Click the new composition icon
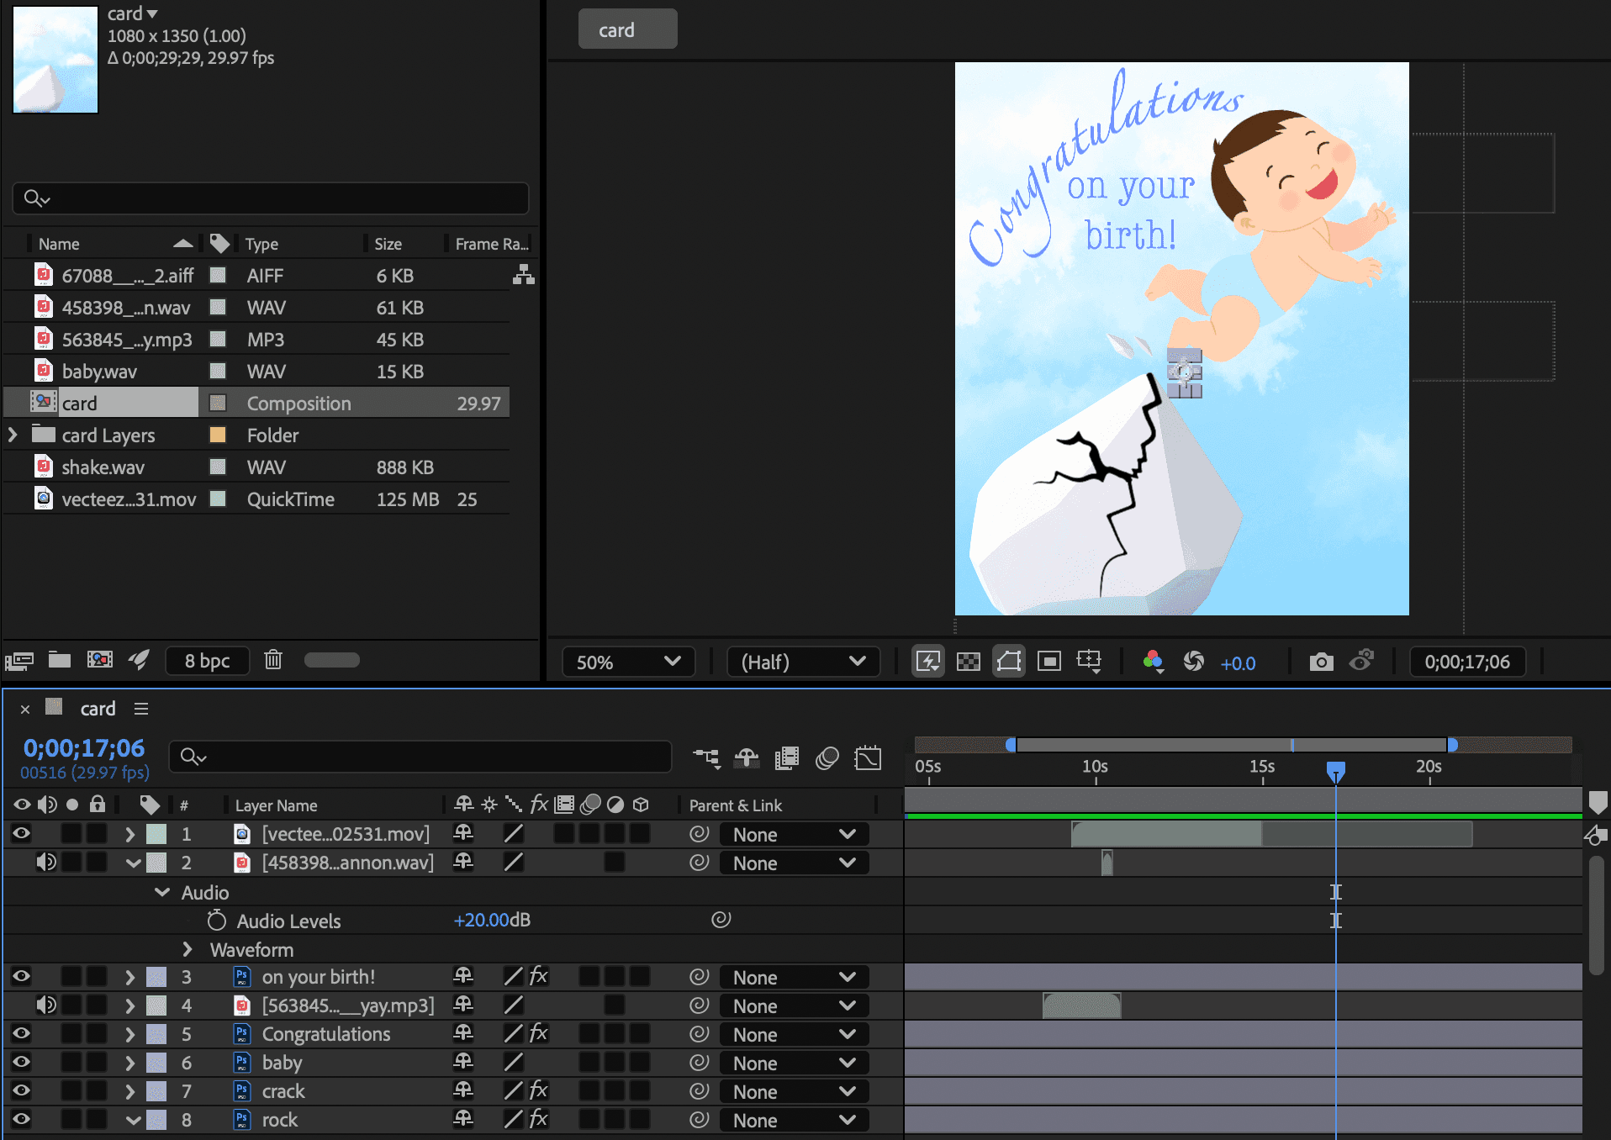Viewport: 1611px width, 1140px height. coord(100,660)
